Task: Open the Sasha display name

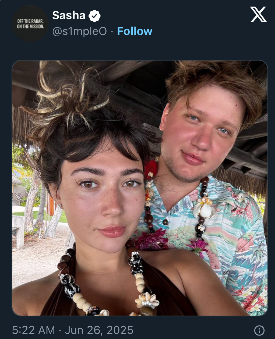Action: [x=69, y=15]
